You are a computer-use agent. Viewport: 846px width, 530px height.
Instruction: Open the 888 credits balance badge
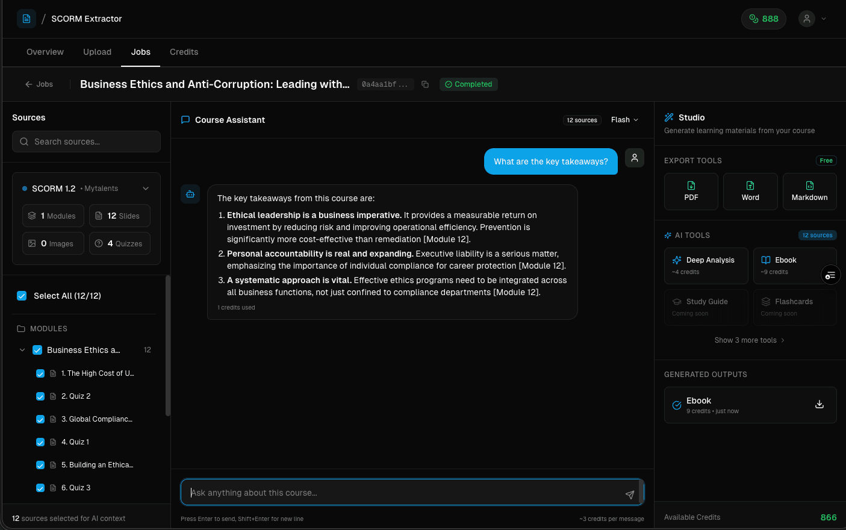764,19
